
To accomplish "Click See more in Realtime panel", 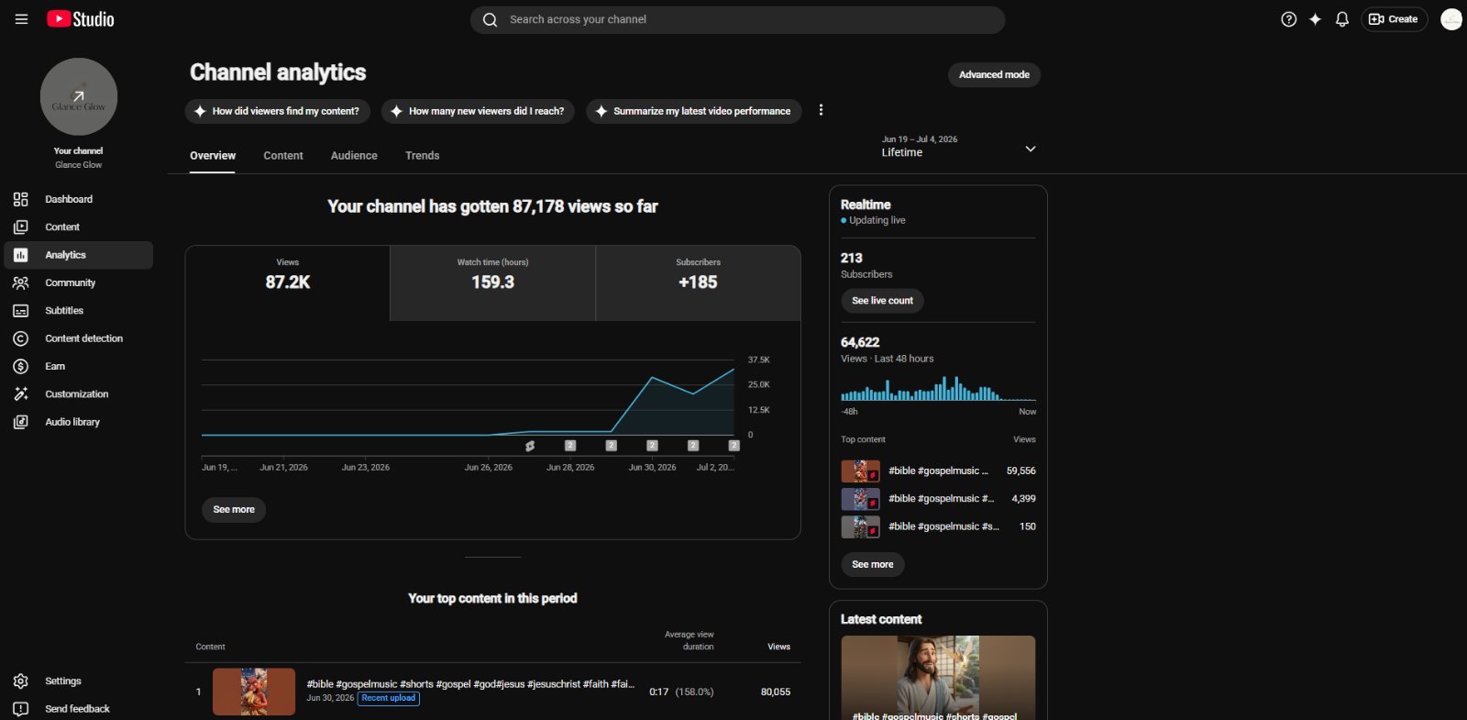I will 872,565.
